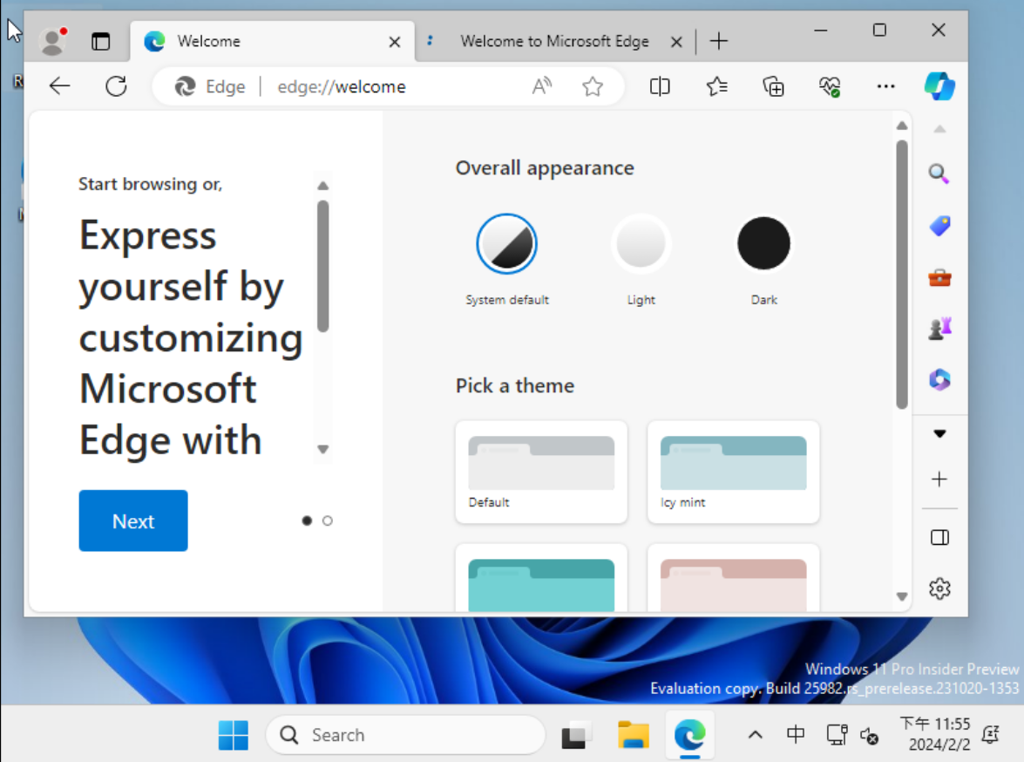
Task: Expand sidebar with down arrow
Action: (939, 433)
